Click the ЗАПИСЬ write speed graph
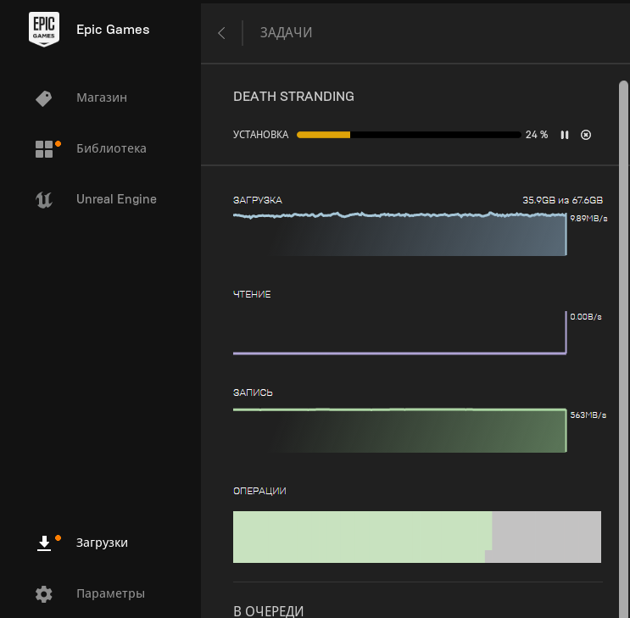Viewport: 630px width, 618px height. [399, 431]
